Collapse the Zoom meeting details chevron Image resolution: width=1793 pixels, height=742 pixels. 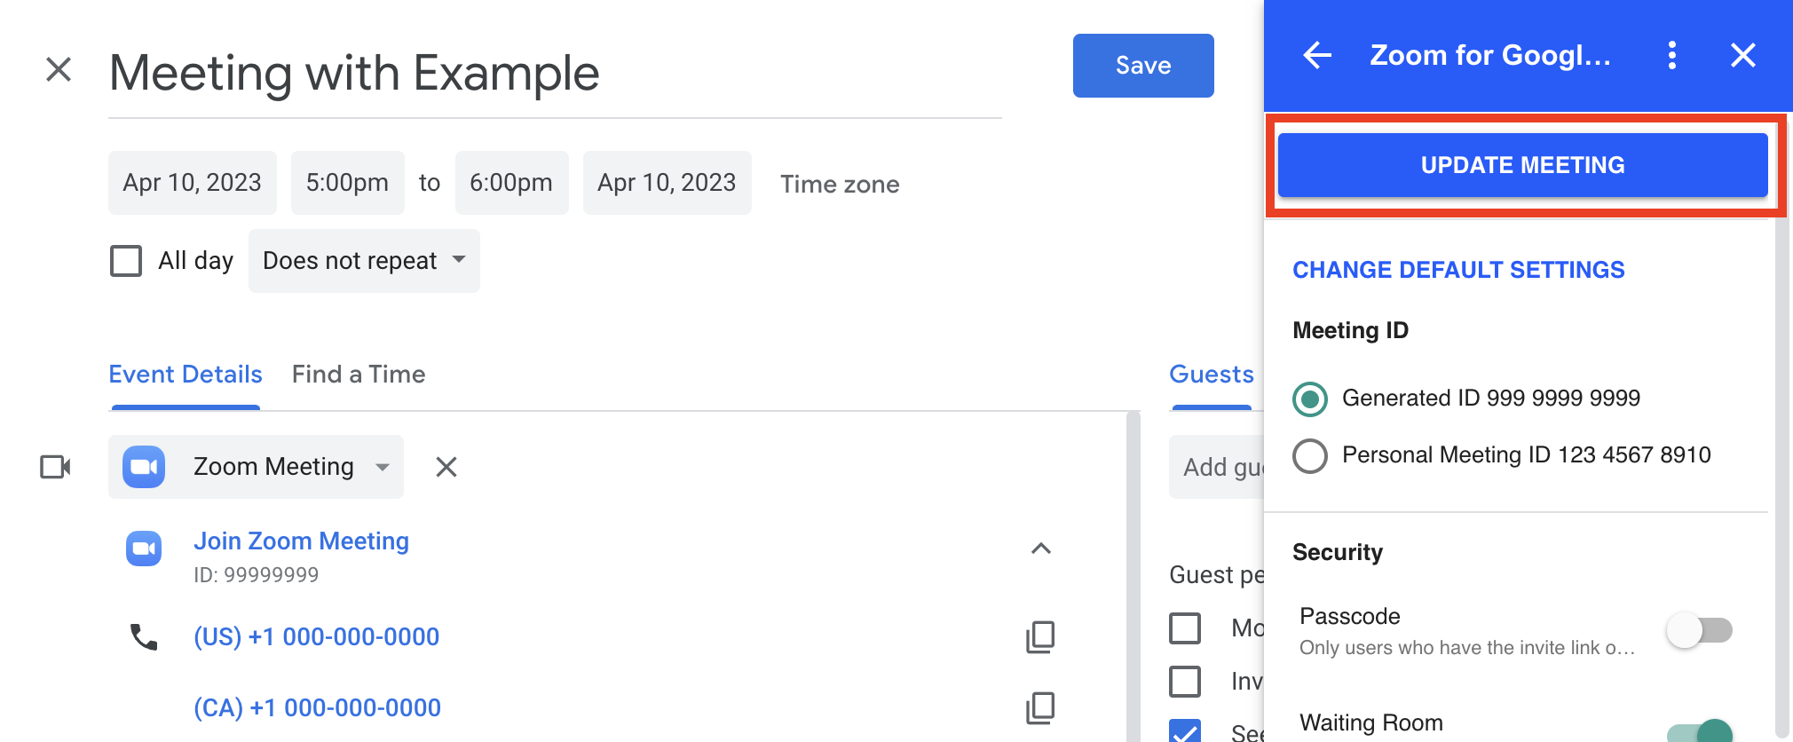pyautogui.click(x=1040, y=549)
